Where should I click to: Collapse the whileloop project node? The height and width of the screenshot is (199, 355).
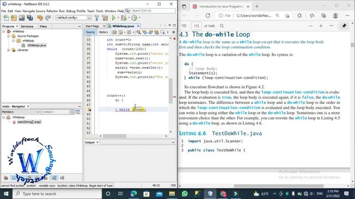pos(4,32)
